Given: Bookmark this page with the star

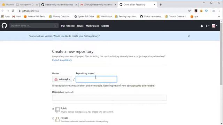Looking at the screenshot, I should 190,11.
